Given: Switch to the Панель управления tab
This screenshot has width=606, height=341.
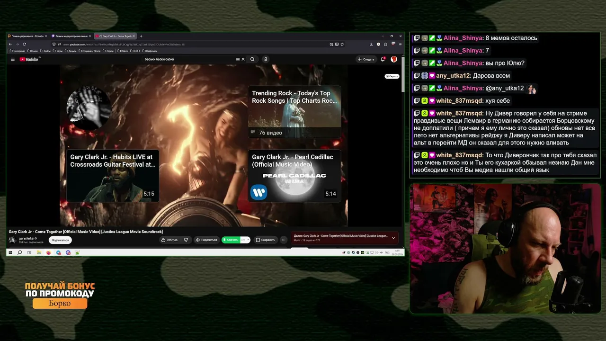Looking at the screenshot, I should 27,36.
